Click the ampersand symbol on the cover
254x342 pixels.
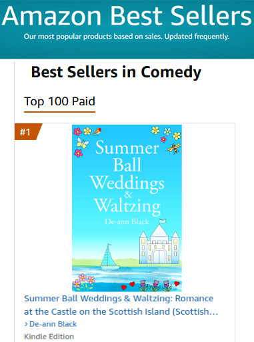(128, 195)
